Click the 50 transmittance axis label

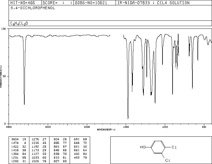pos(4,77)
